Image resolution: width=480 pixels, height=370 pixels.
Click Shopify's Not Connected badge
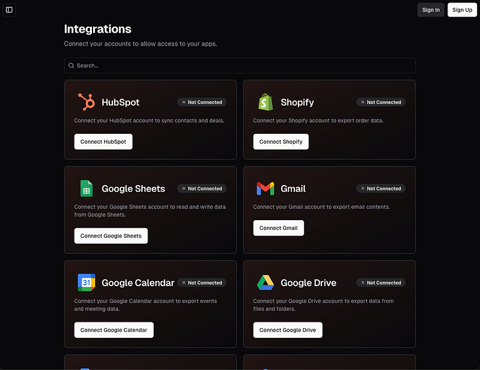click(381, 102)
